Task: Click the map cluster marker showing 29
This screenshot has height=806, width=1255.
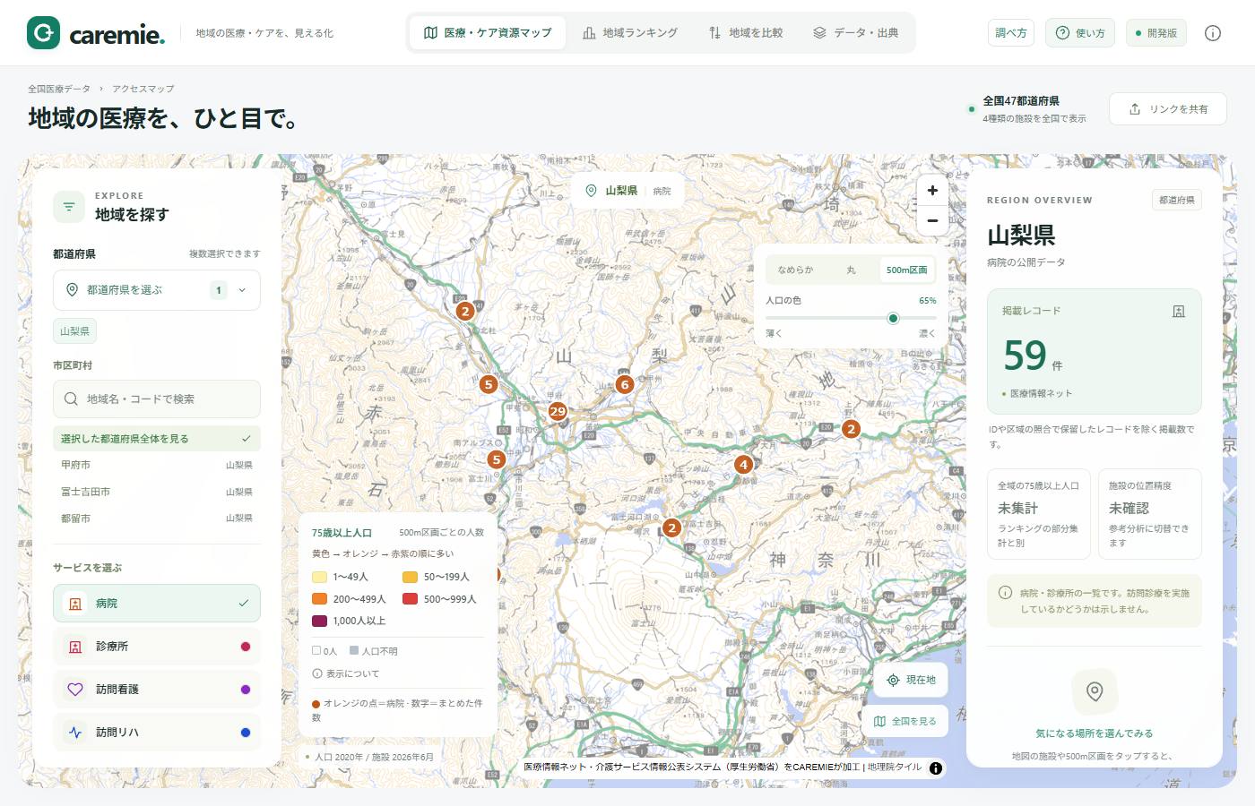Action: pyautogui.click(x=558, y=411)
